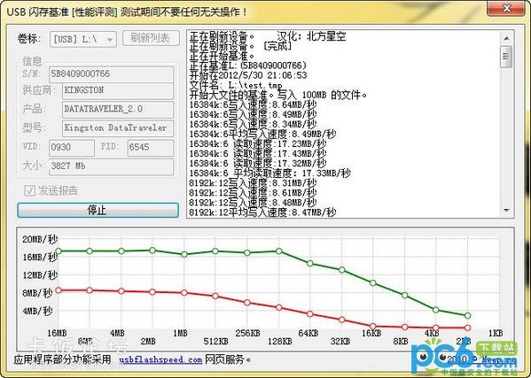This screenshot has width=531, height=378.
Task: Toggle the 发送报告 checkbox
Action: (30, 190)
